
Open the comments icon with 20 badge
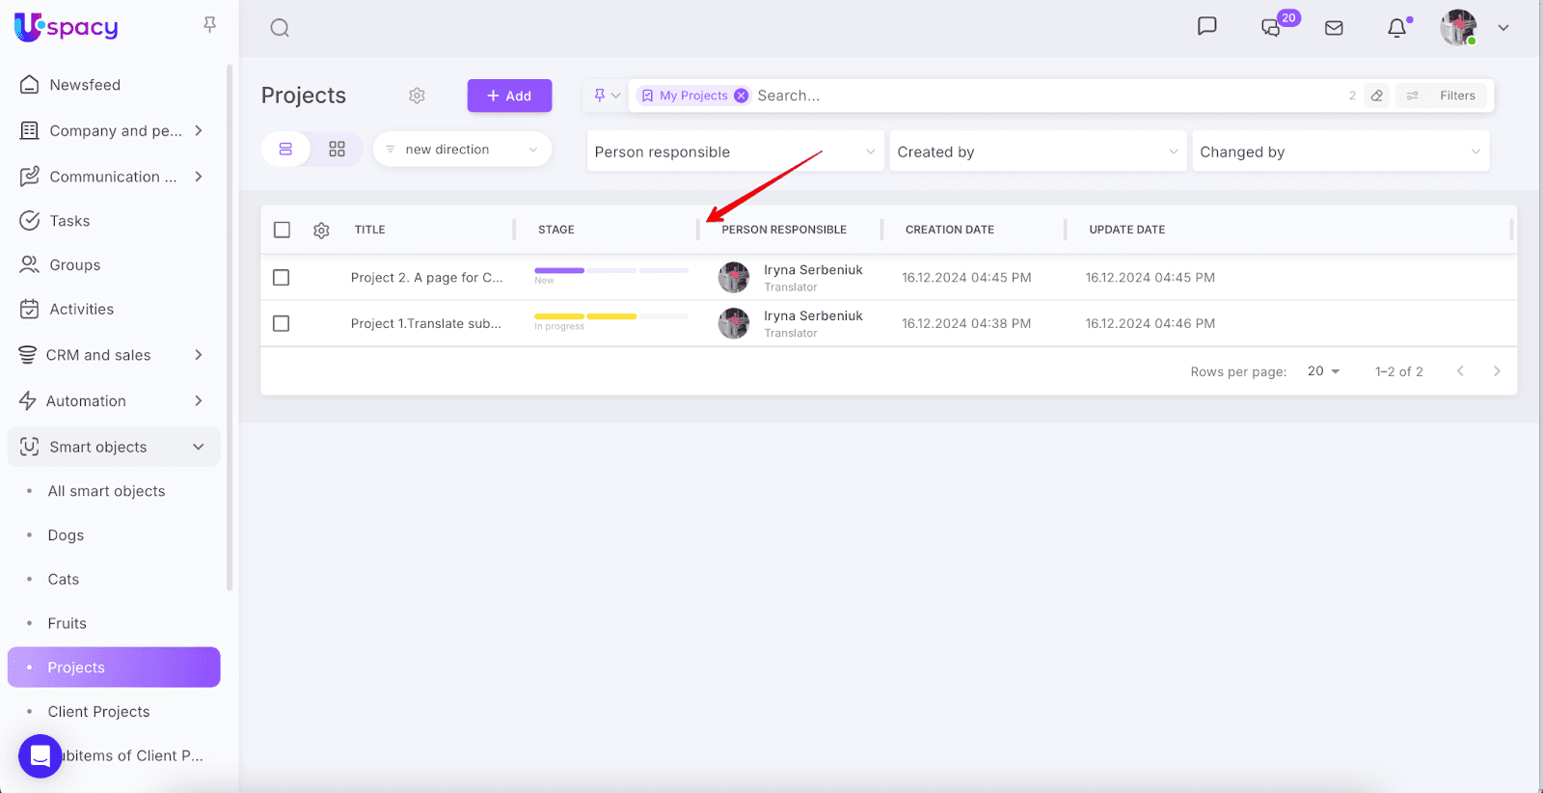(1272, 28)
